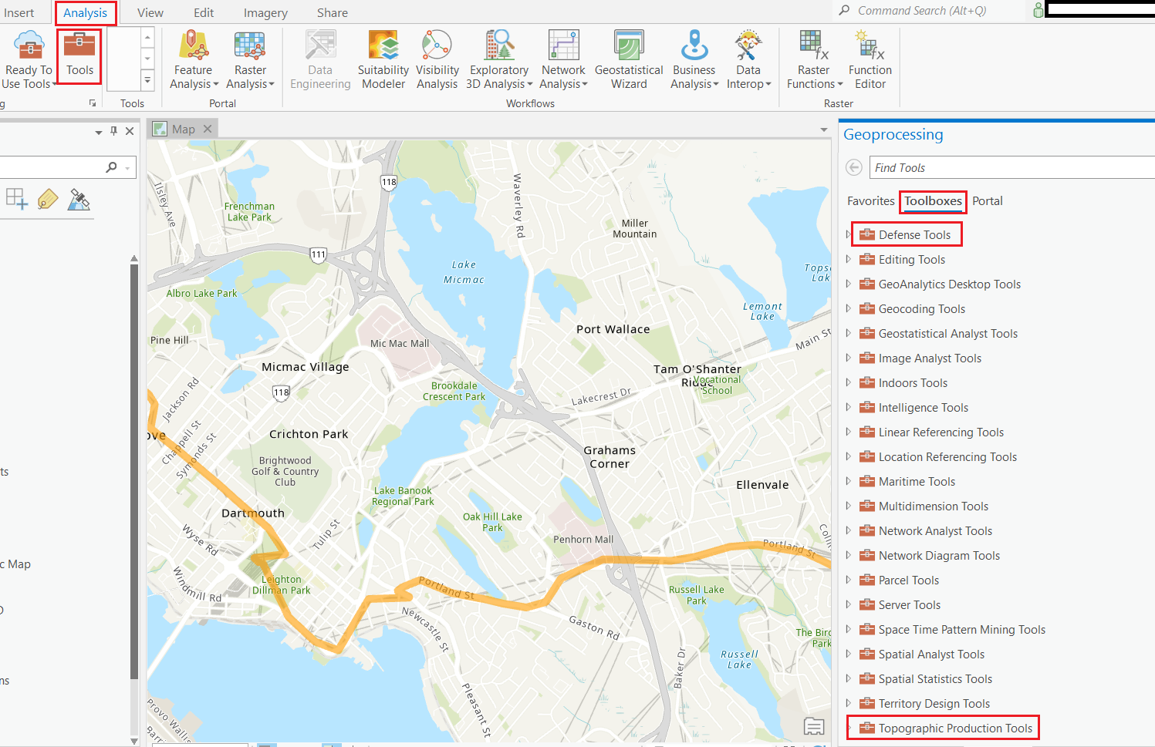Screen dimensions: 1155x747
Task: Launch the Geostatistical Wizard
Action: [629, 58]
